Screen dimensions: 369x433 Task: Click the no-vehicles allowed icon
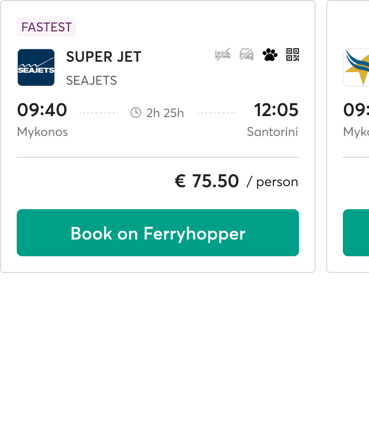(x=247, y=54)
